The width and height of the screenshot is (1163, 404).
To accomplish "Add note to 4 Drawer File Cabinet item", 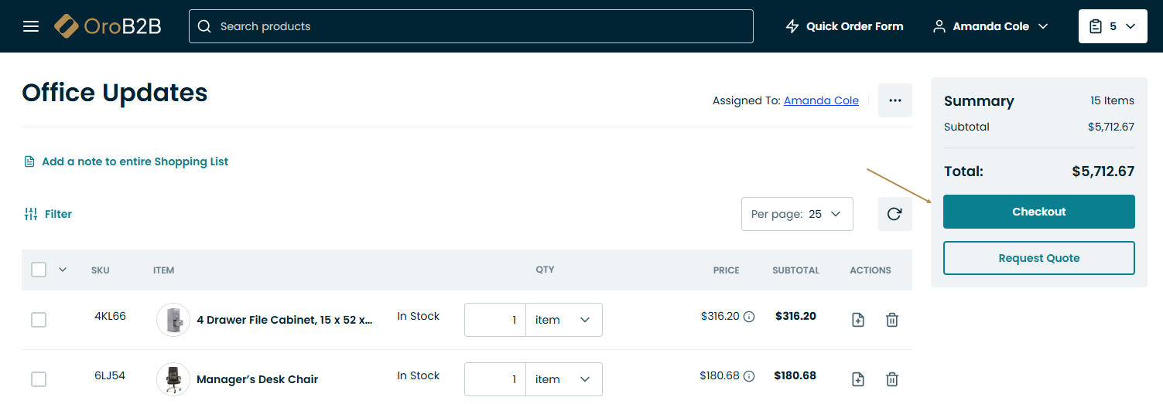I will click(858, 320).
